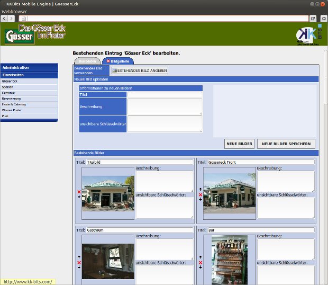Go back with the browser back arrow
Image resolution: width=328 pixels, height=285 pixels.
point(4,19)
